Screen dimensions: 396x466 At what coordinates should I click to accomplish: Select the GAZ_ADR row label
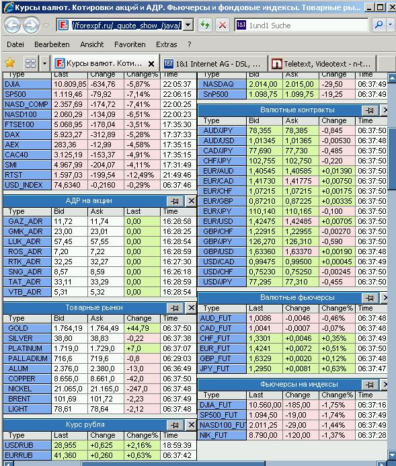pos(27,221)
